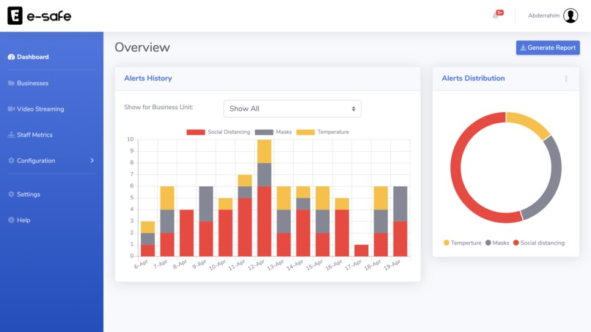Click the Alerts Distribution heading
Image resolution: width=591 pixels, height=332 pixels.
pyautogui.click(x=473, y=78)
